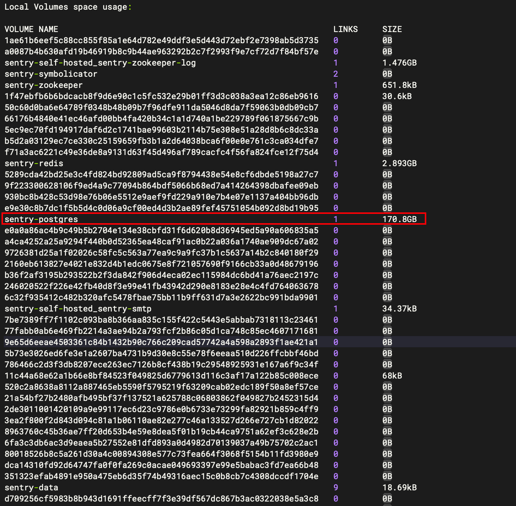
Task: Select volume hash starting with 9726381d25a1
Action: [162, 253]
